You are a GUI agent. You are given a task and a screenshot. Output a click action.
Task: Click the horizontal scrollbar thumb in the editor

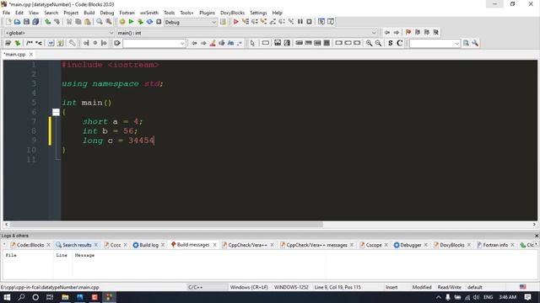click(166, 225)
